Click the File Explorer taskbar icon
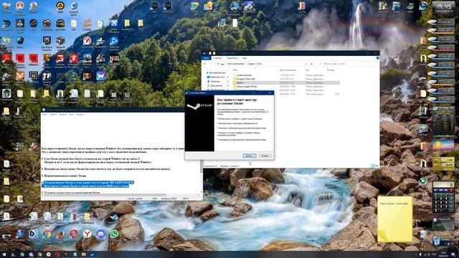The image size is (459, 258). pyautogui.click(x=83, y=254)
